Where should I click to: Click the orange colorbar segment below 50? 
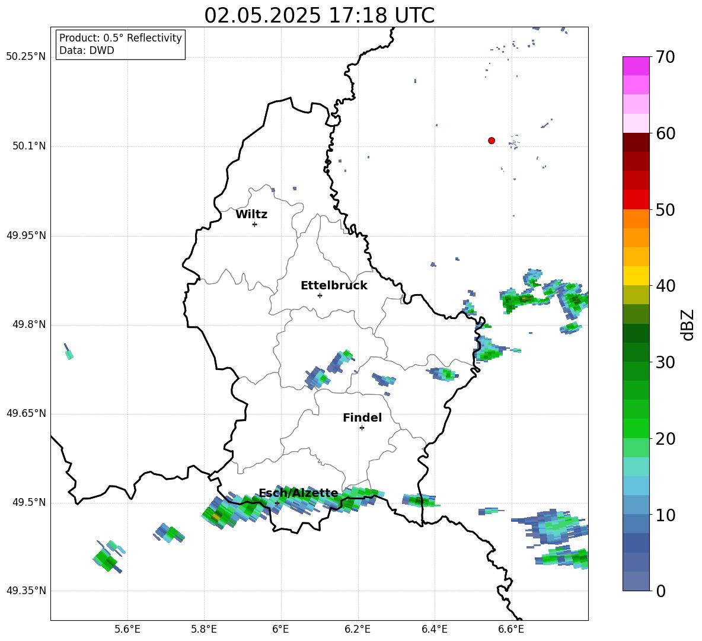coord(636,218)
